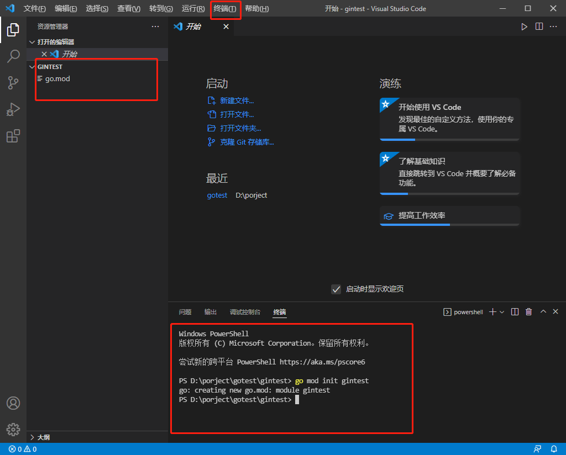Open the Accounts menu icon

point(13,403)
